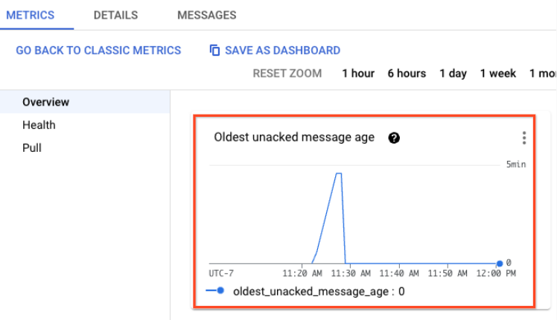Reset the chart zoom

(287, 73)
